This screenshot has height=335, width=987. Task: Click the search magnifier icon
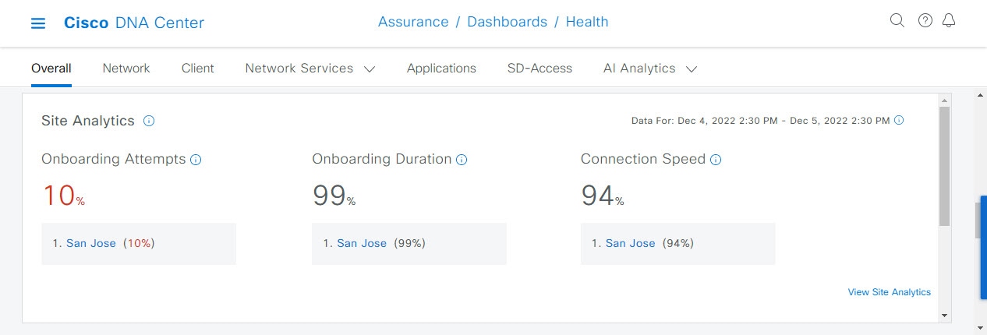click(x=897, y=21)
